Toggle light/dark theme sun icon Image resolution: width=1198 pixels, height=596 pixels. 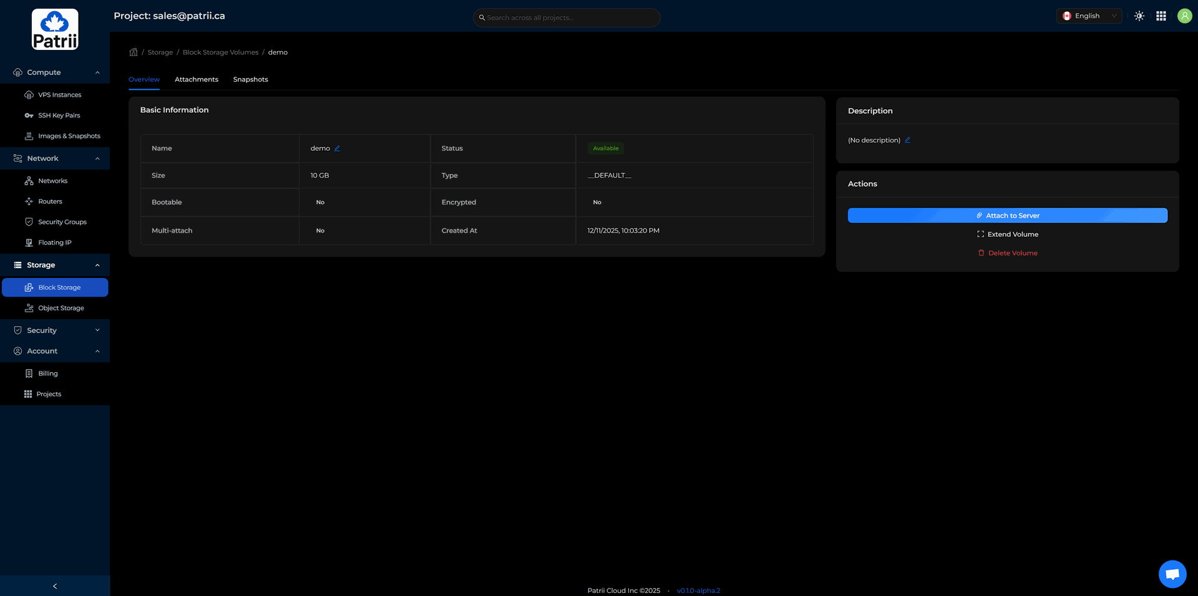(1139, 16)
